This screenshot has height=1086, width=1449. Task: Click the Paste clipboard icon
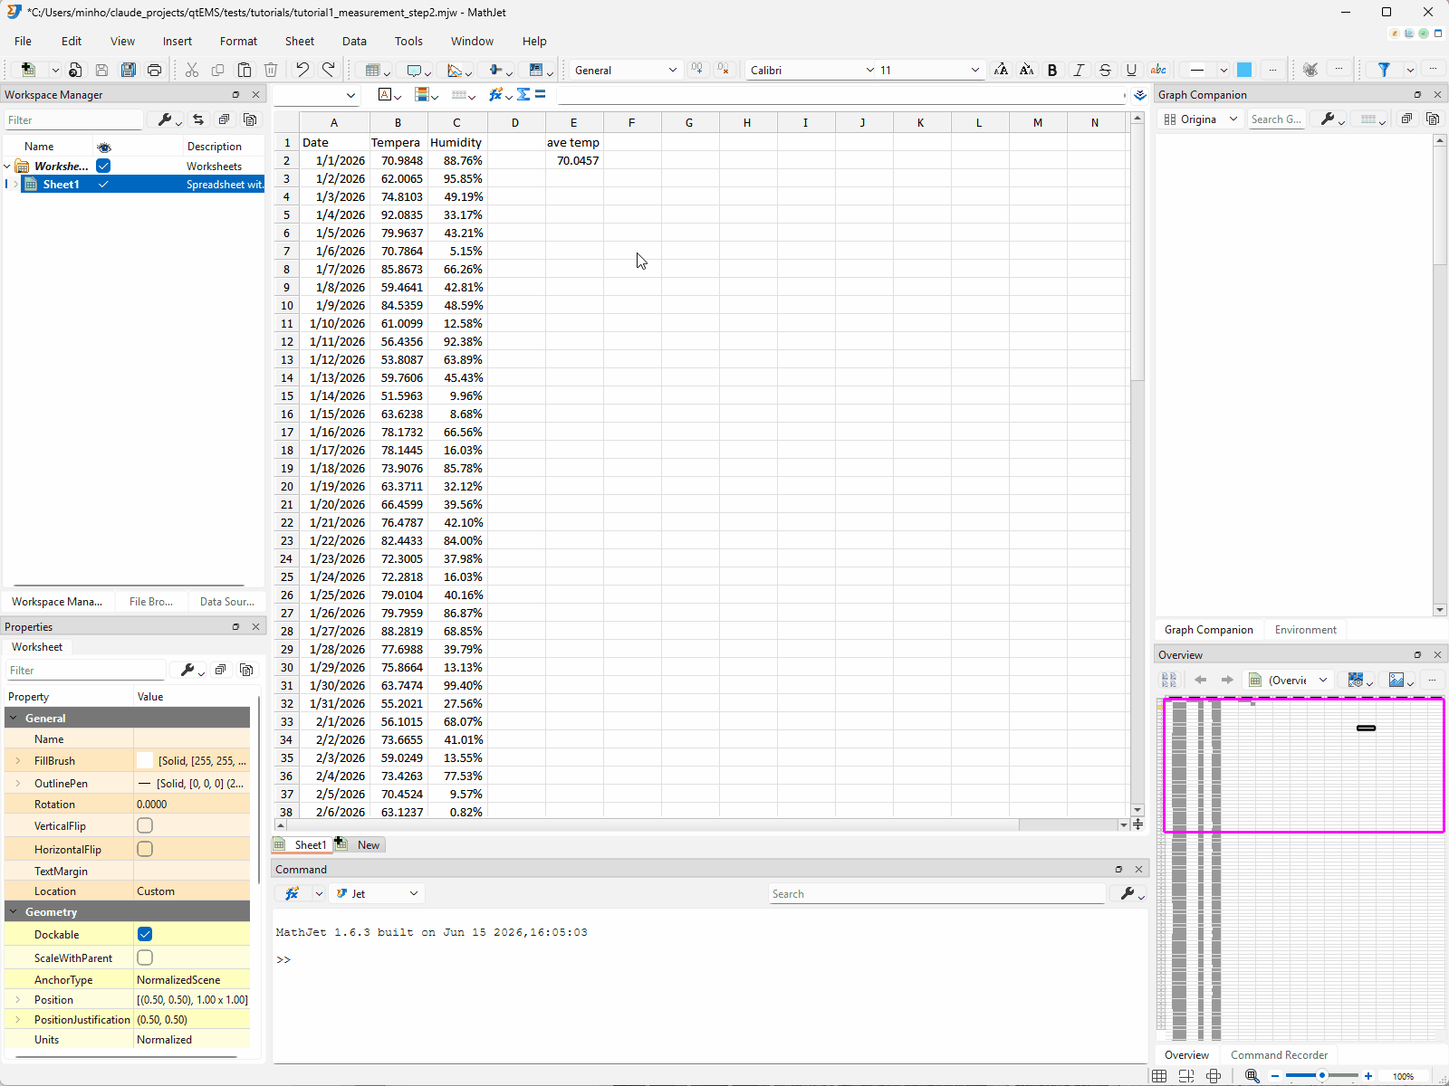coord(245,70)
